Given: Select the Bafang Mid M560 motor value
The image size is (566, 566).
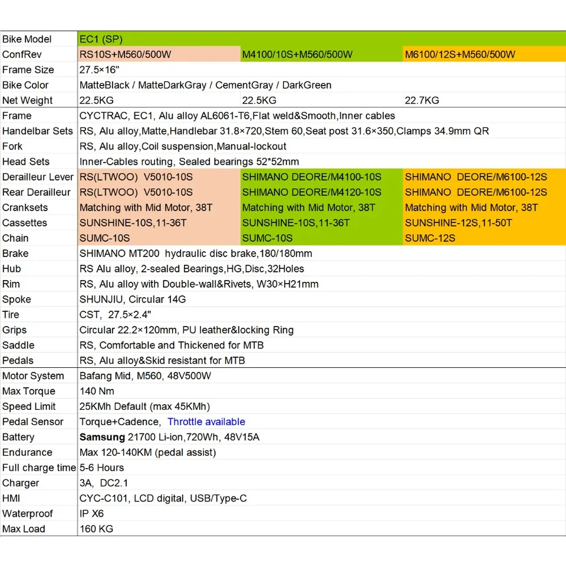Looking at the screenshot, I should [145, 376].
